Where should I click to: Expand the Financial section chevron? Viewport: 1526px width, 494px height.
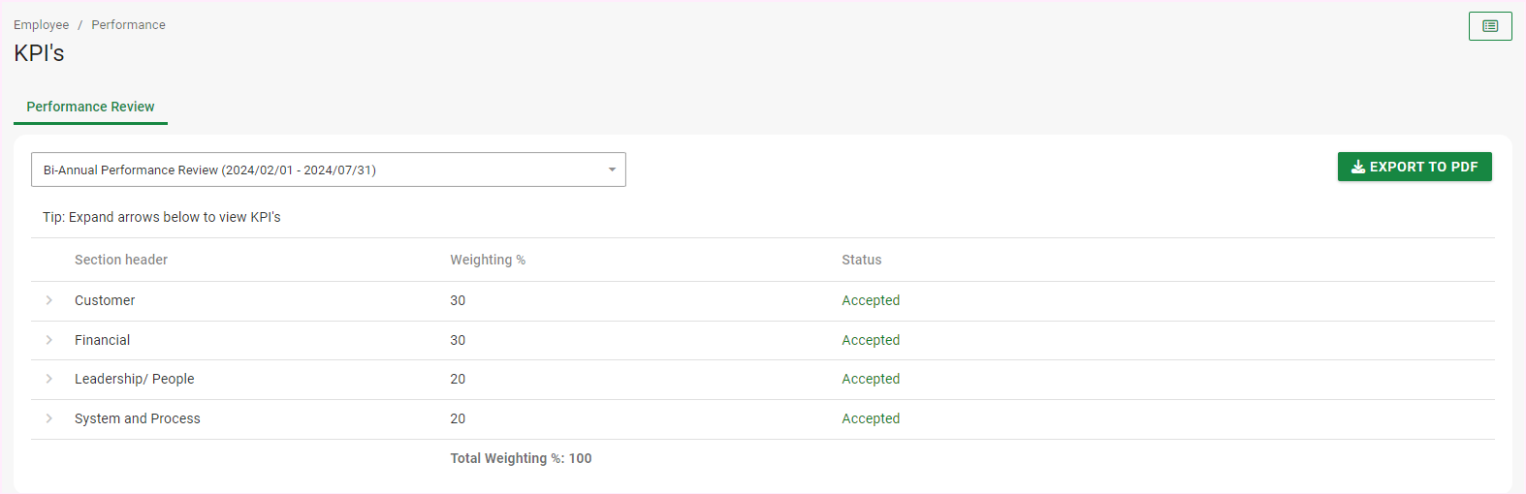point(49,340)
